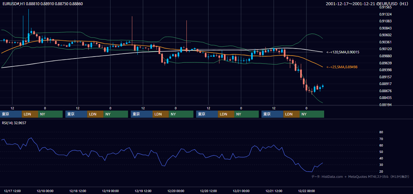Click RSI scale level 70

coord(381,139)
